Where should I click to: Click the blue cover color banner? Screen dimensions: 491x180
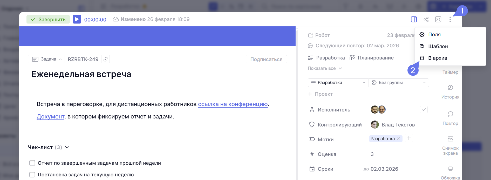click(x=157, y=36)
